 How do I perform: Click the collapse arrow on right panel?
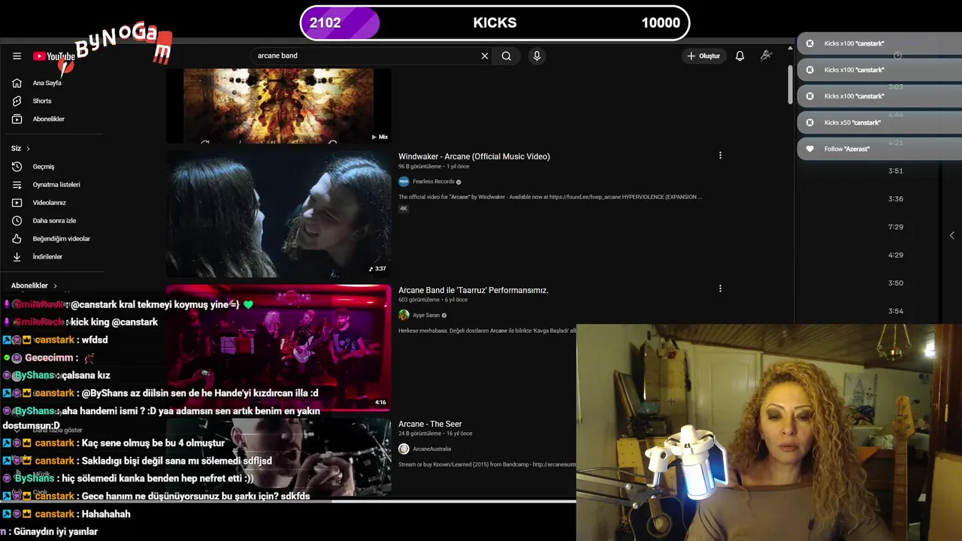(952, 236)
